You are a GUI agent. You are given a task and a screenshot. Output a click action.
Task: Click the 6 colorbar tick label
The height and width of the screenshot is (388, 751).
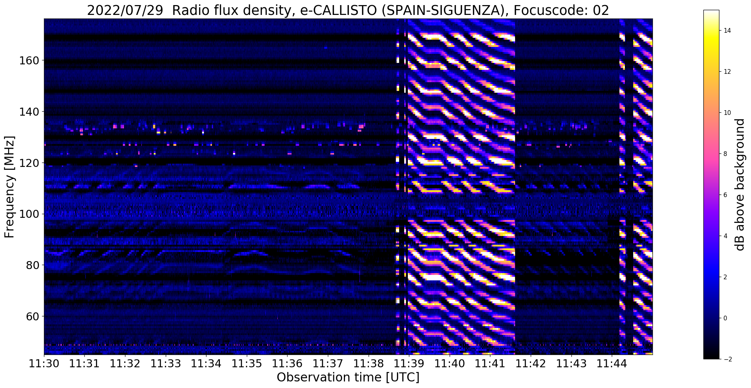[x=725, y=195]
